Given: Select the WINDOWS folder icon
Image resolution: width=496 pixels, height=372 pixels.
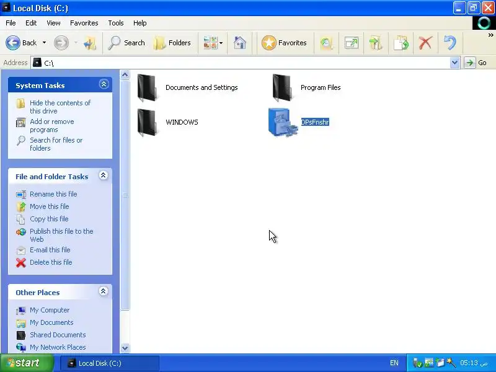Looking at the screenshot, I should coord(147,122).
